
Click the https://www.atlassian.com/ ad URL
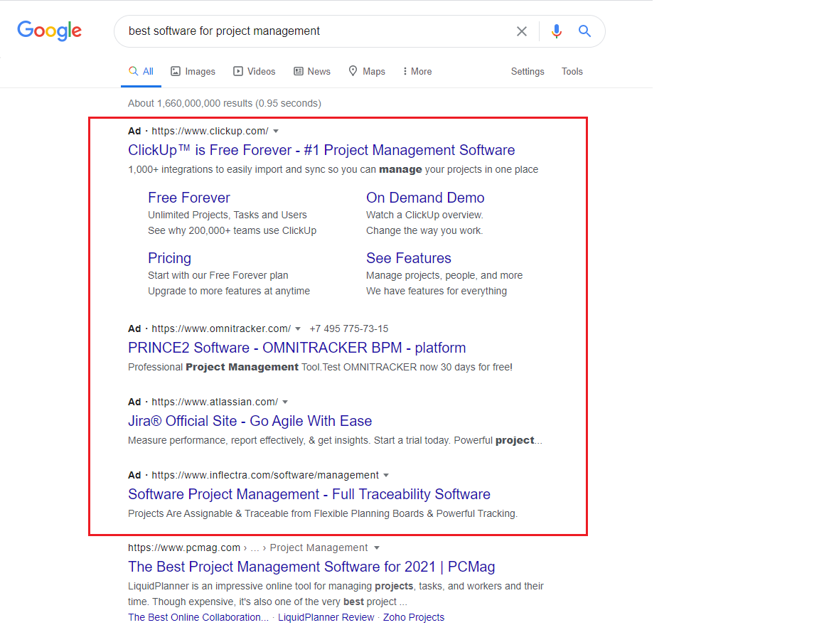(x=215, y=402)
